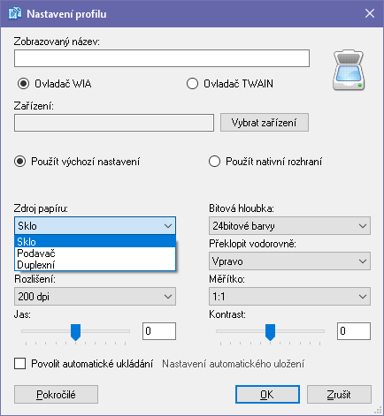
Task: Expand the Překlopit vodorovně dropdown
Action: click(289, 261)
